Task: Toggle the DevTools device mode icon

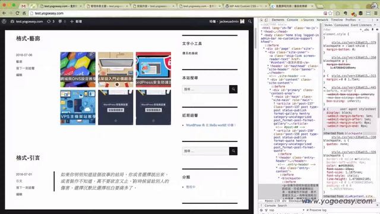Action: (266, 20)
